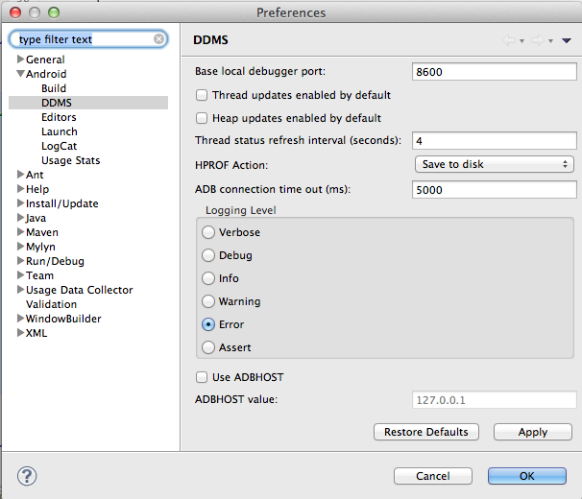Click the Base local debugger port field
The width and height of the screenshot is (582, 499).
coord(494,72)
